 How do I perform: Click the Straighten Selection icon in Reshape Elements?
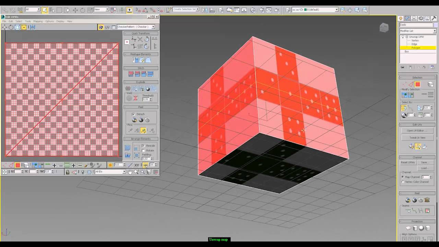(135, 60)
